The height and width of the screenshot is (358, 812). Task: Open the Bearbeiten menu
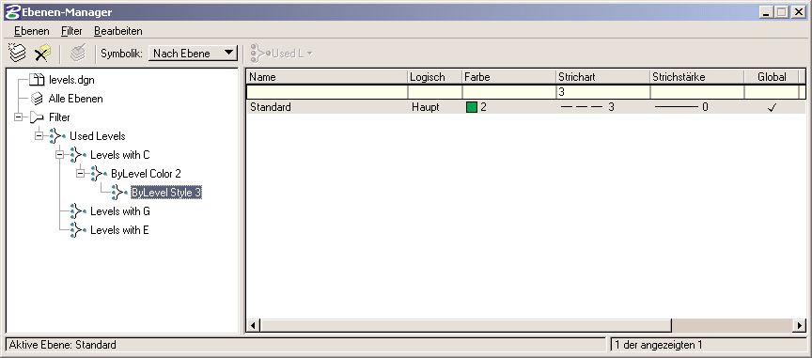point(118,31)
